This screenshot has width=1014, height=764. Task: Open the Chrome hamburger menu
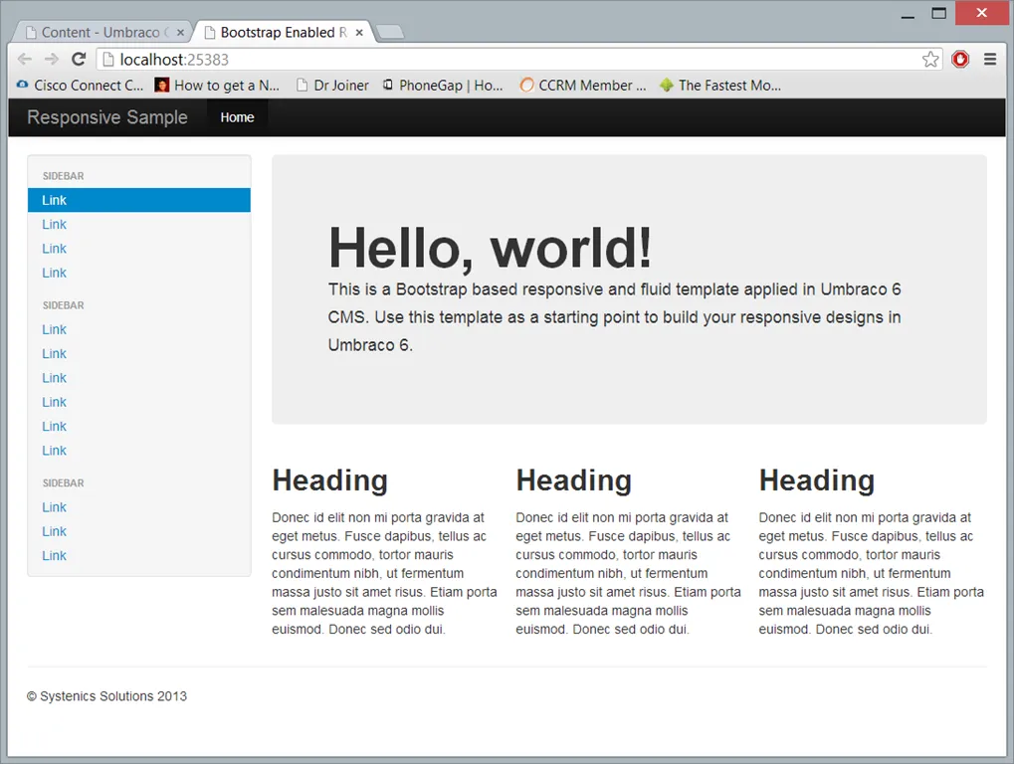click(x=990, y=60)
